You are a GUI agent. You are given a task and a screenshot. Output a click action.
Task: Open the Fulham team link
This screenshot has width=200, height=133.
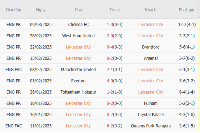(x=151, y=103)
